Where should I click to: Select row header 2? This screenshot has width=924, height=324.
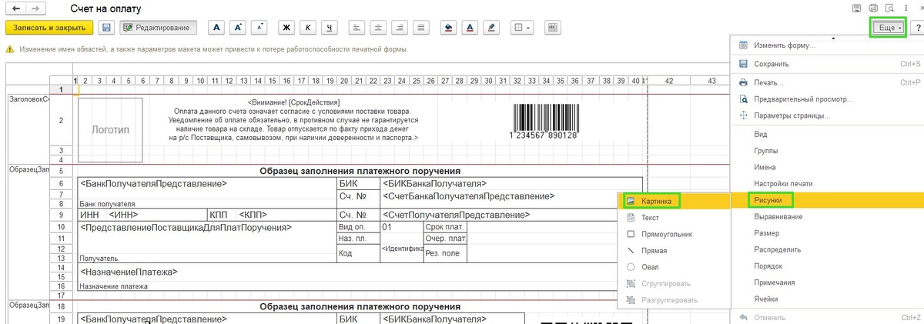[61, 121]
